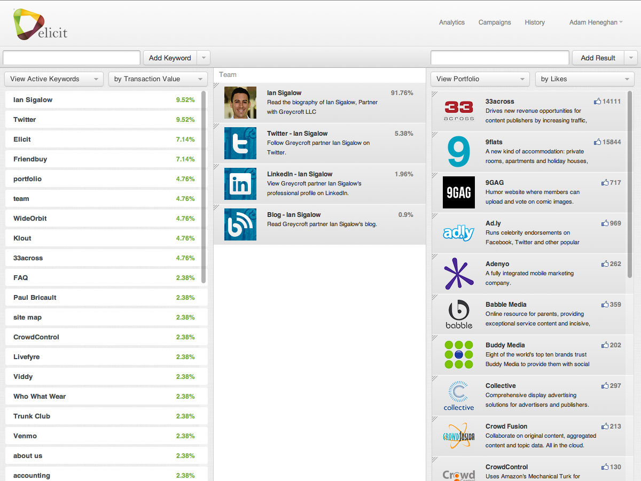Click the thumbs-up icon for 33across
This screenshot has width=641, height=481.
[x=597, y=101]
